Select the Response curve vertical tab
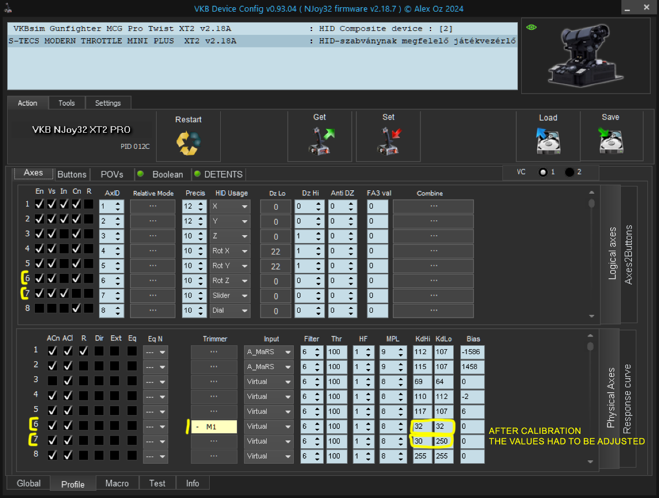This screenshot has width=659, height=498. (x=627, y=398)
